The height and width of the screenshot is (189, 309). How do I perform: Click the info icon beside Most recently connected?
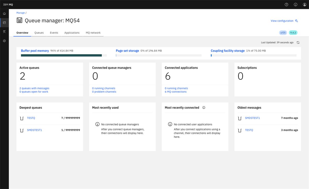point(204,108)
